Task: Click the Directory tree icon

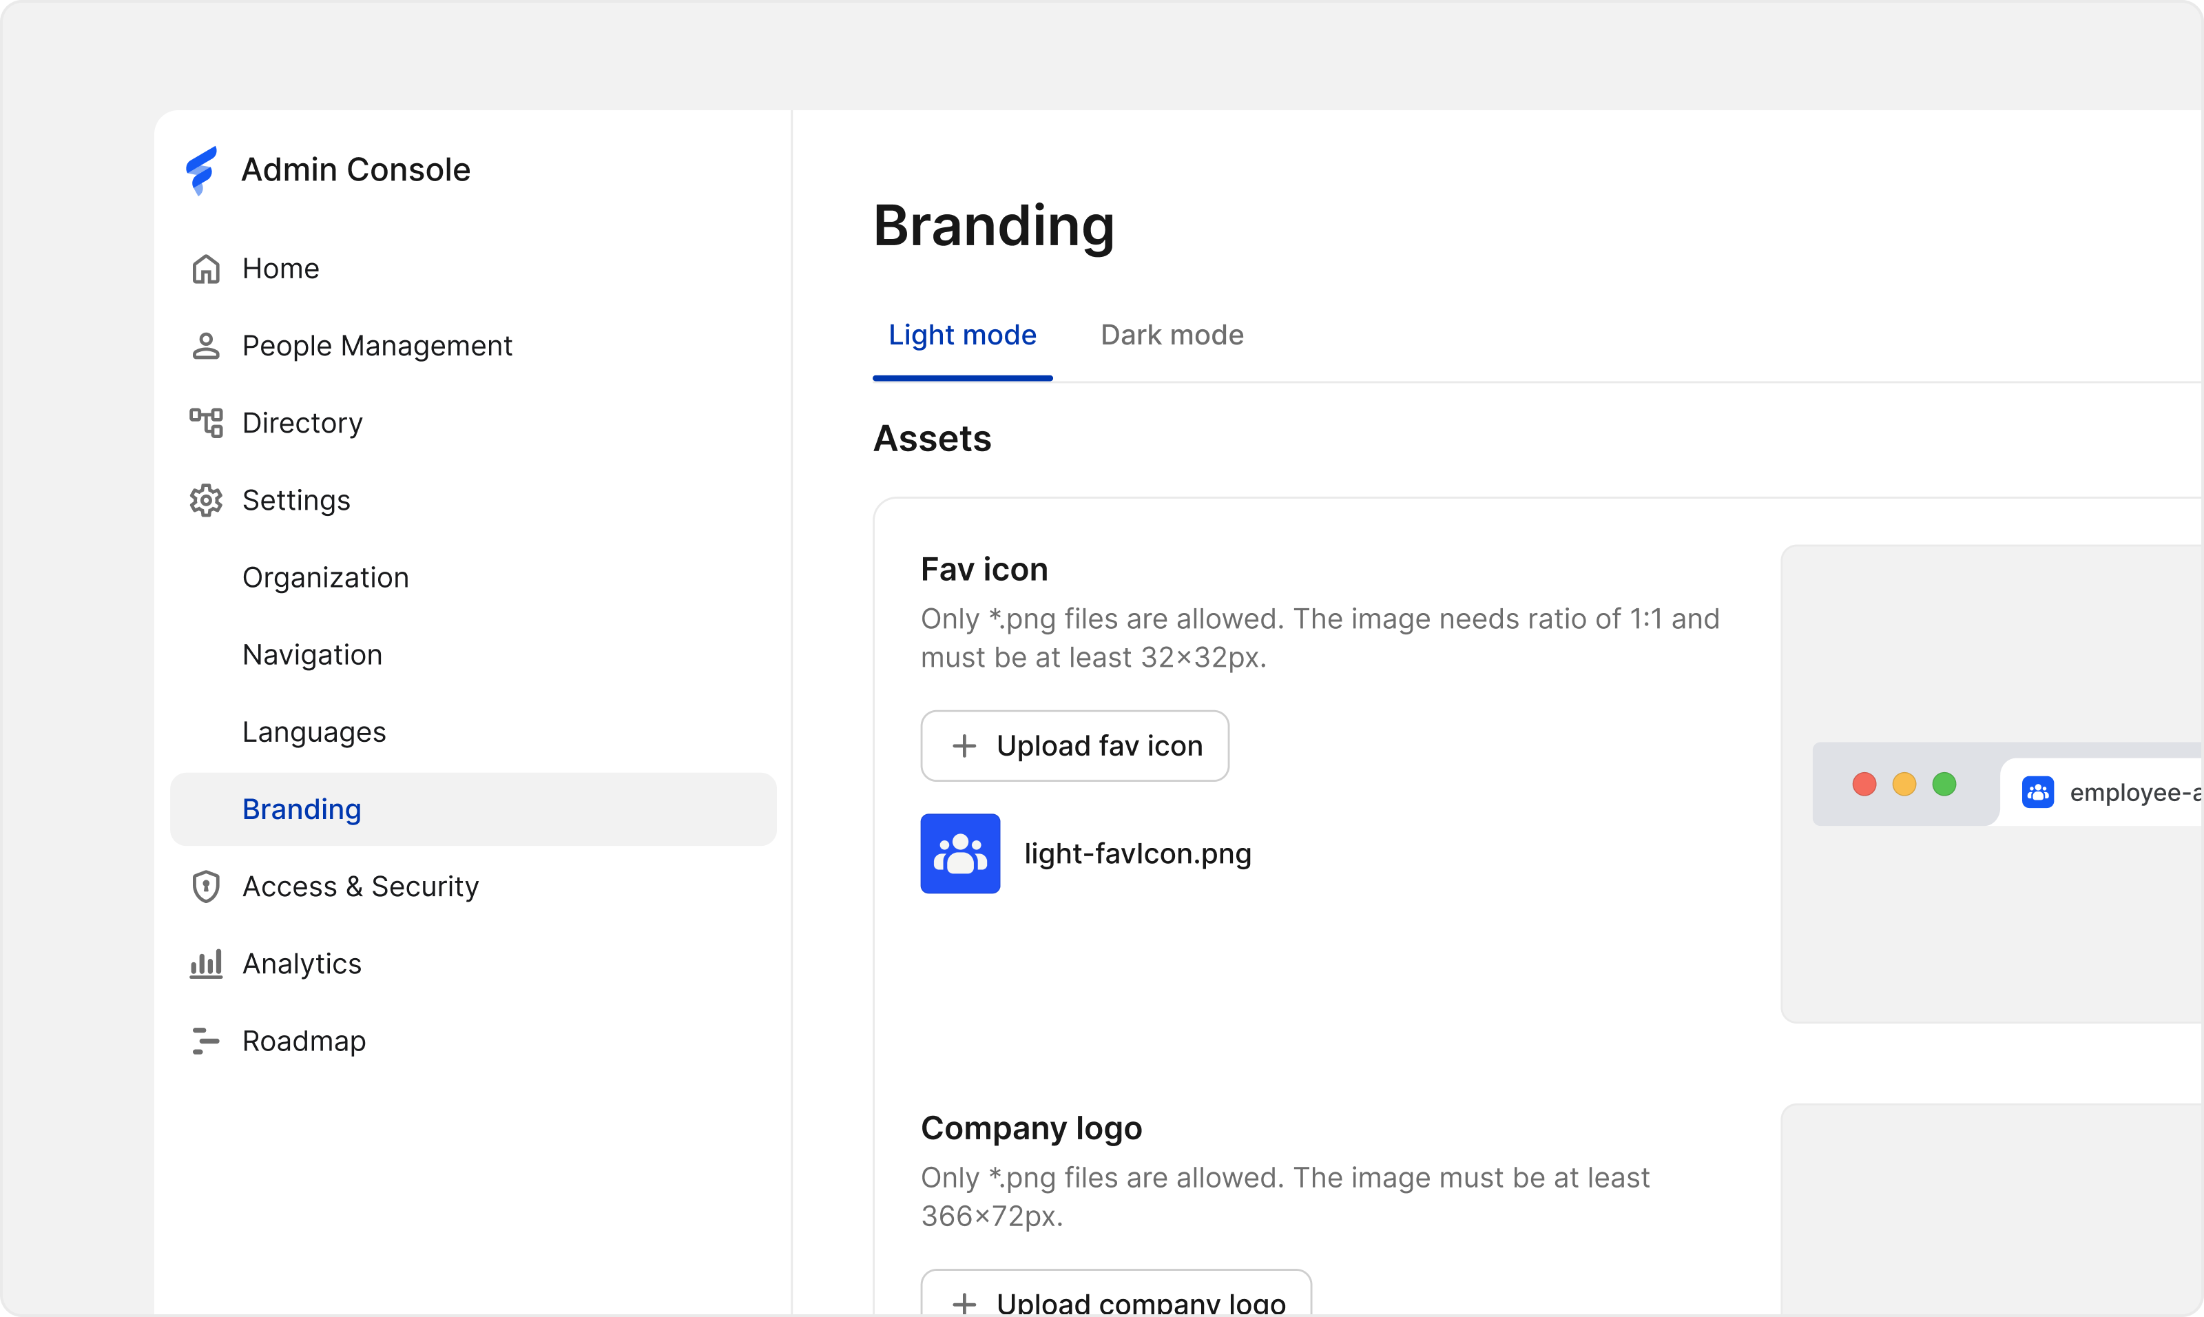Action: coord(206,424)
